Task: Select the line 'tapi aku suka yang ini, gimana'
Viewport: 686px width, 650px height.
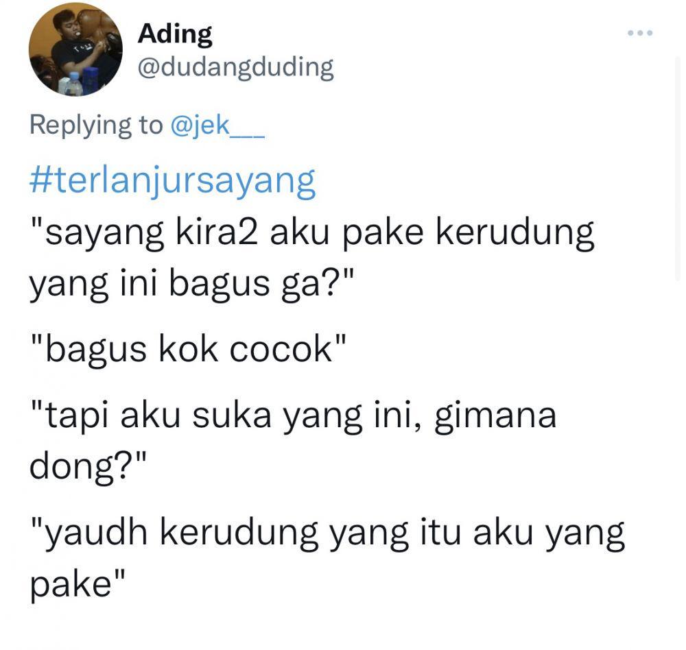Action: click(293, 416)
